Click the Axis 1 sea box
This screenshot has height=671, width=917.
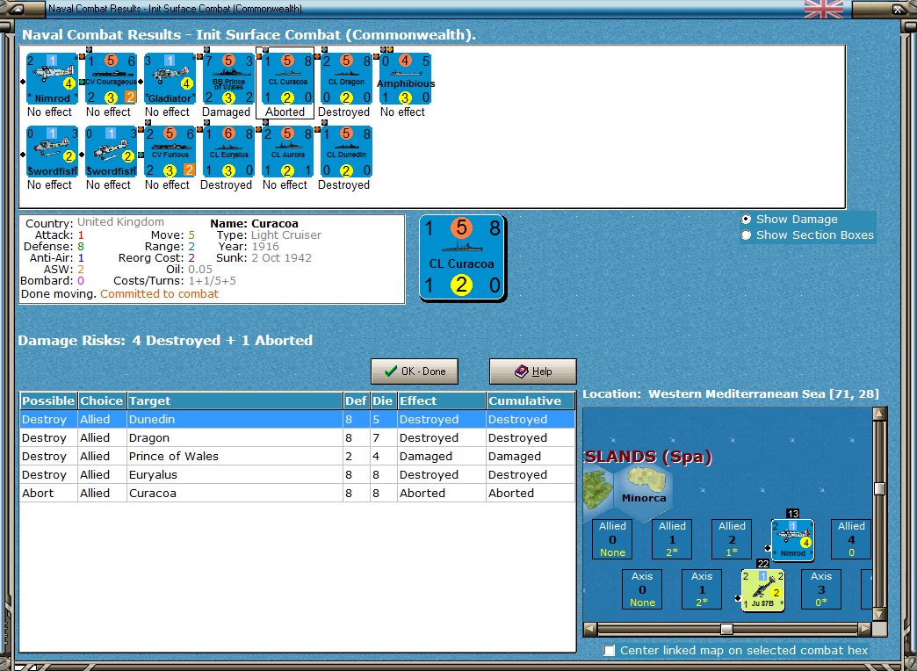click(x=702, y=589)
